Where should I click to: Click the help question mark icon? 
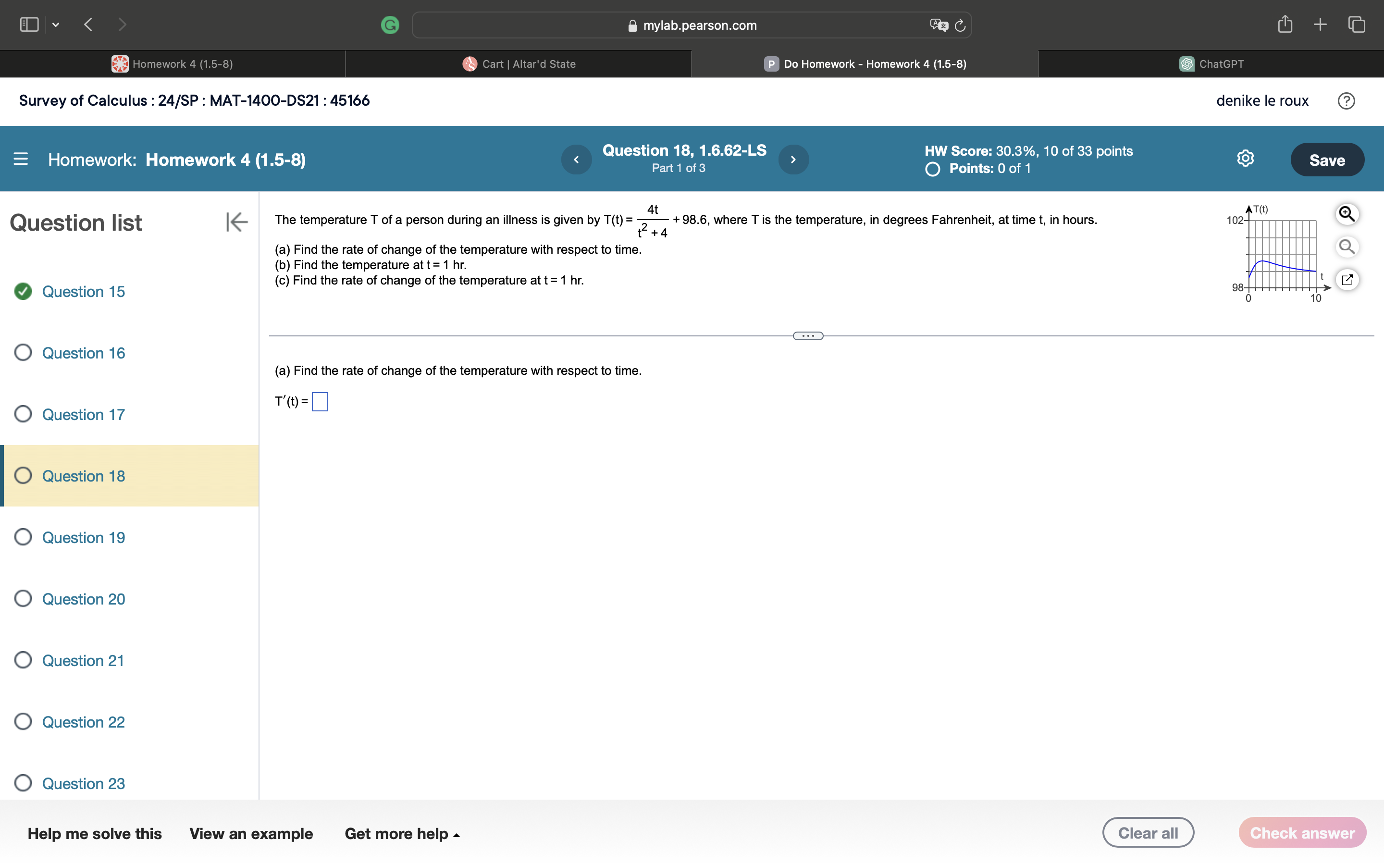(1346, 101)
